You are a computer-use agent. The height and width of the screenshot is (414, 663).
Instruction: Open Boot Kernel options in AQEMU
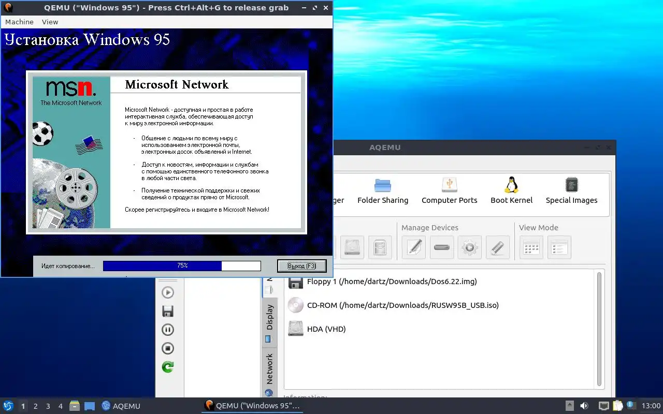coord(511,190)
